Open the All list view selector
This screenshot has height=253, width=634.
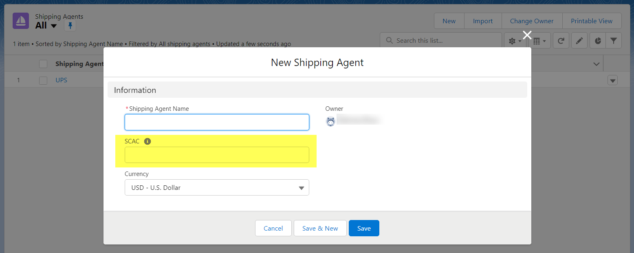tap(46, 26)
